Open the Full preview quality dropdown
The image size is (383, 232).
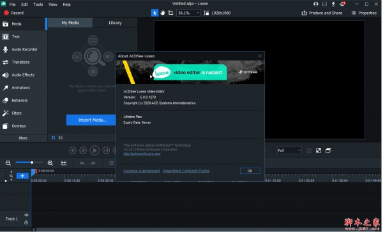click(x=289, y=150)
